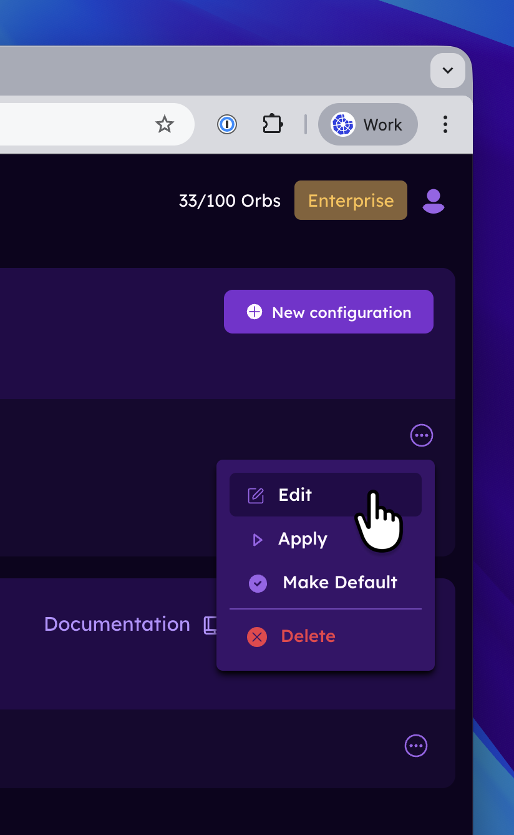Click the Enterprise plan badge
Screen dimensions: 514x835
pyautogui.click(x=351, y=200)
